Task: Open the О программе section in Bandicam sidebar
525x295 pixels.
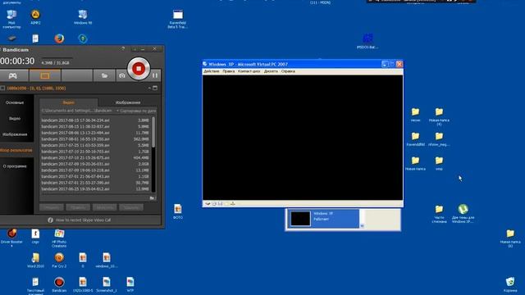Action: 15,166
